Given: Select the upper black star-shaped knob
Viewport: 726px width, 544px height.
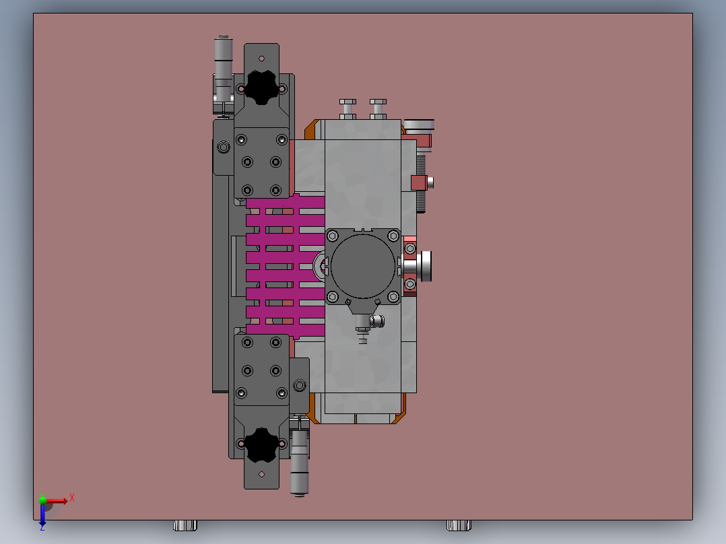Looking at the screenshot, I should [261, 88].
